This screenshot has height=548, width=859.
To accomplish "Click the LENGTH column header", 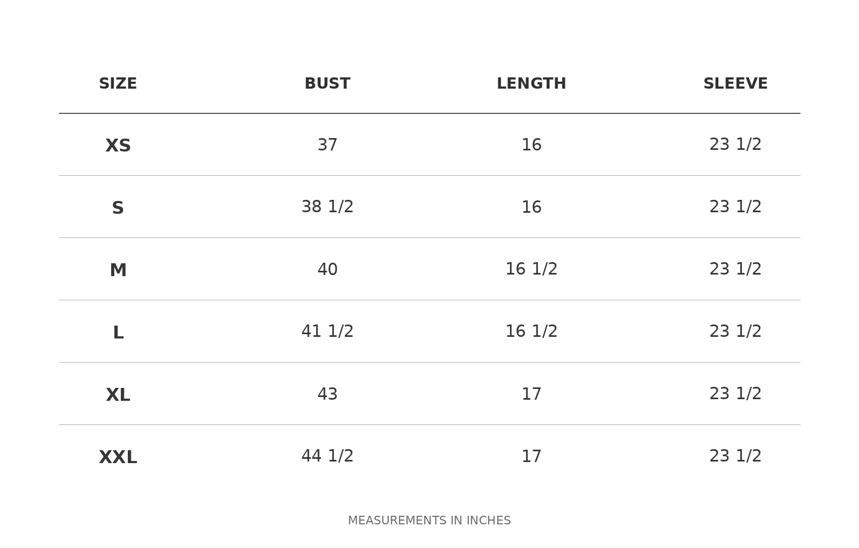I will (532, 84).
